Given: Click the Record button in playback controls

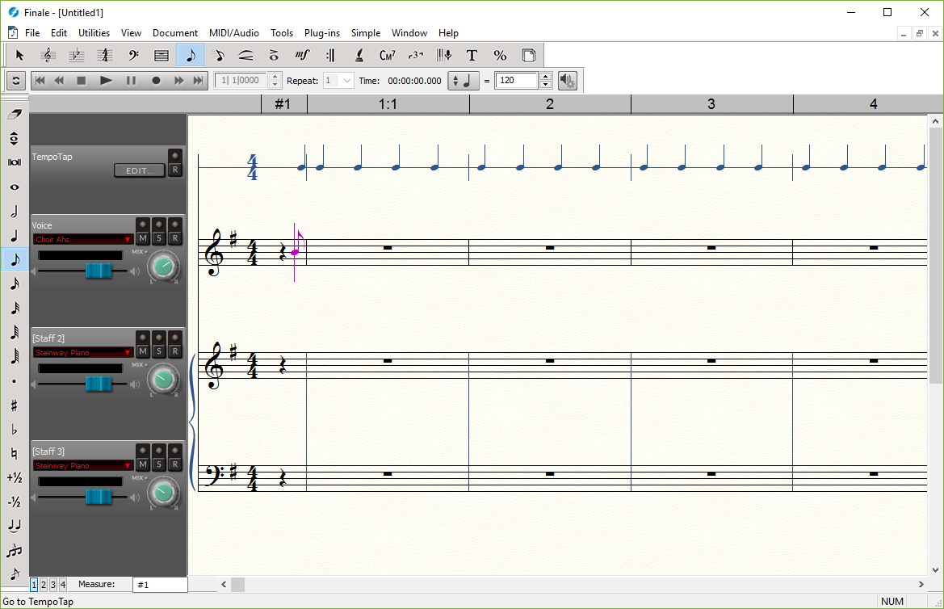Looking at the screenshot, I should pyautogui.click(x=156, y=81).
